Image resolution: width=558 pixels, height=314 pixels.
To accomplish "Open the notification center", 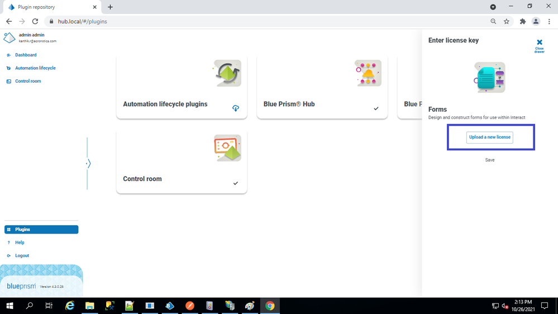I will pos(545,306).
